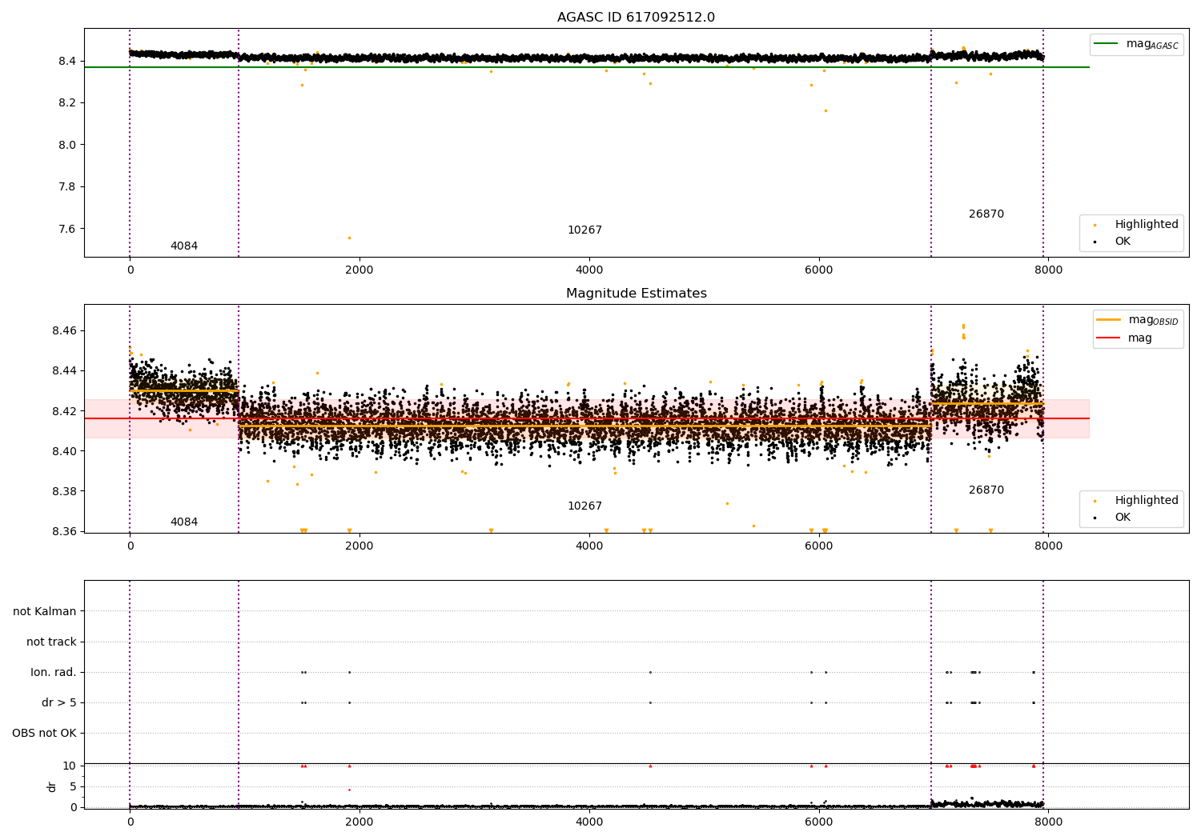Click the 26870 obsid label in top plot

point(986,214)
